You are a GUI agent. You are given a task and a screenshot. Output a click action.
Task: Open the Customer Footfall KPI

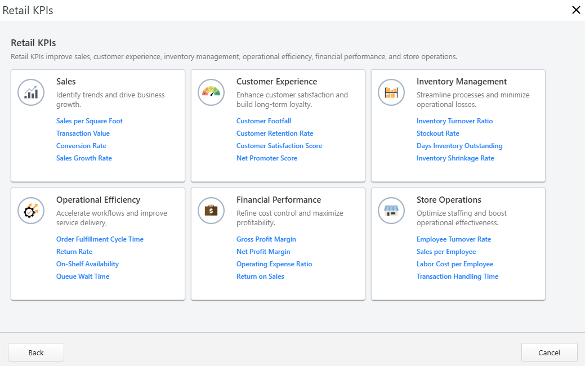(x=264, y=120)
